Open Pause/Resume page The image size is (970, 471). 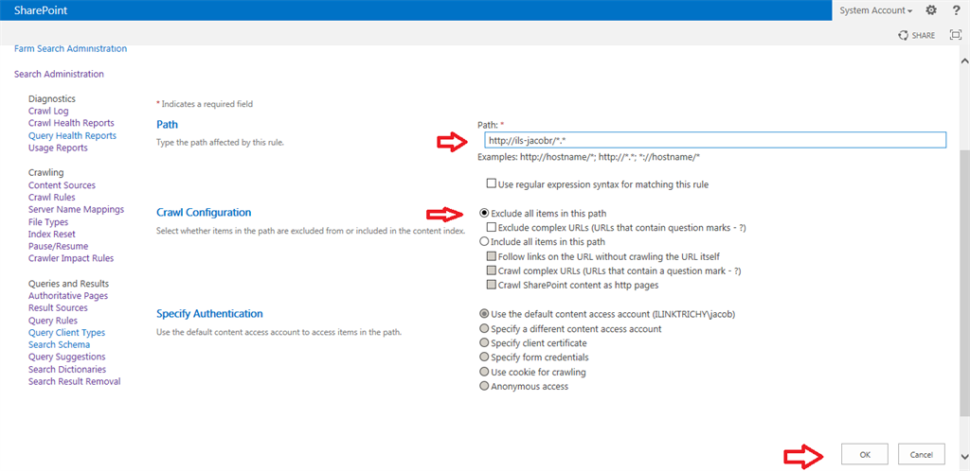pos(57,246)
